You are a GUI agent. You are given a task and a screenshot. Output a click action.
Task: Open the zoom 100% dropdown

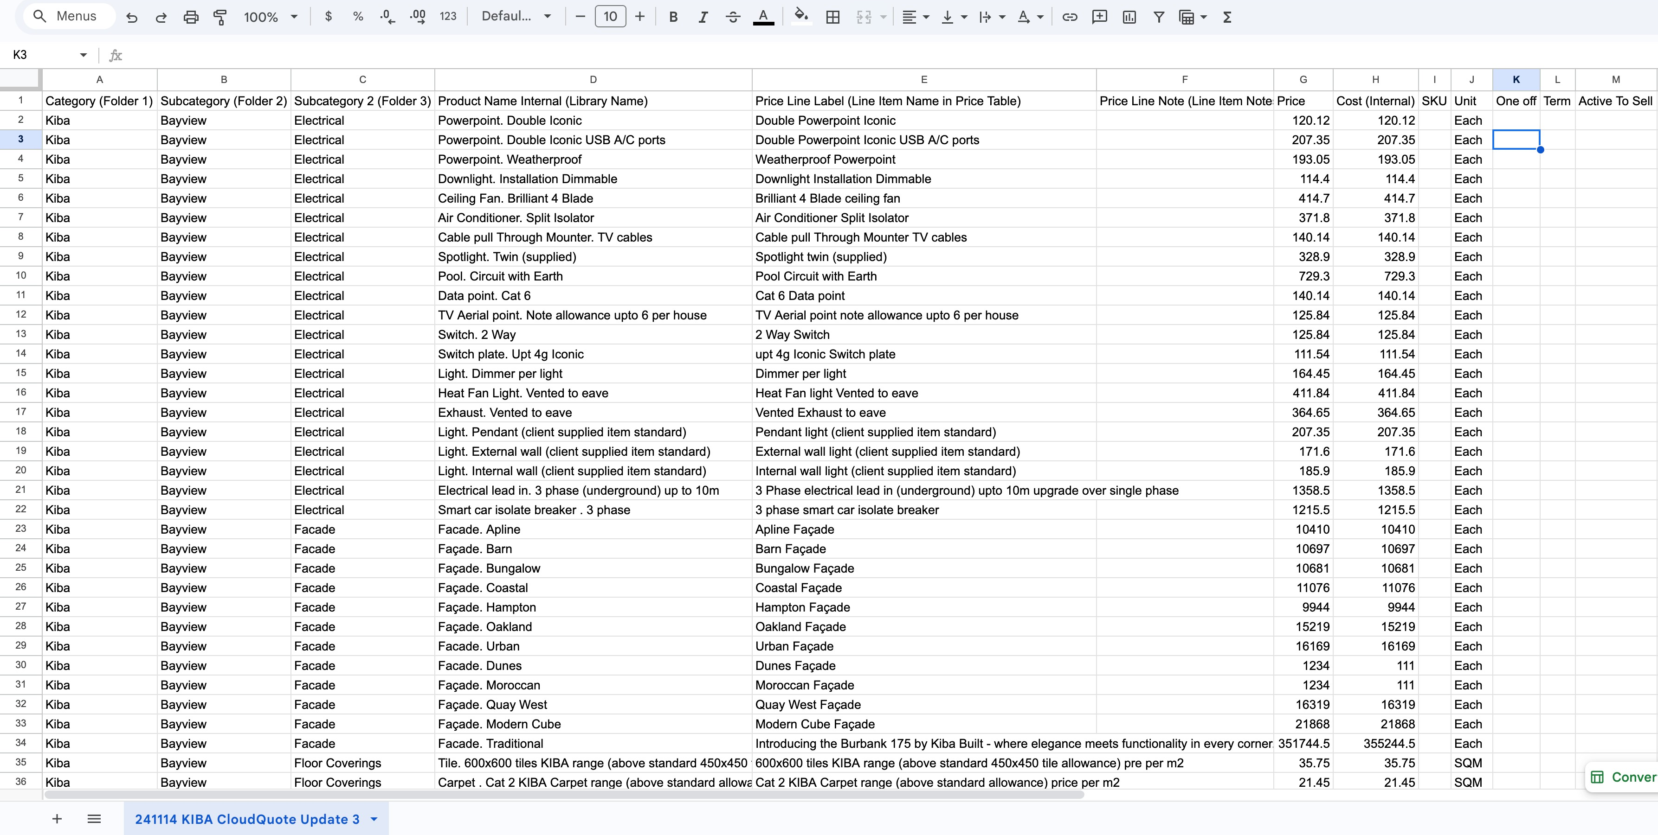pos(271,17)
